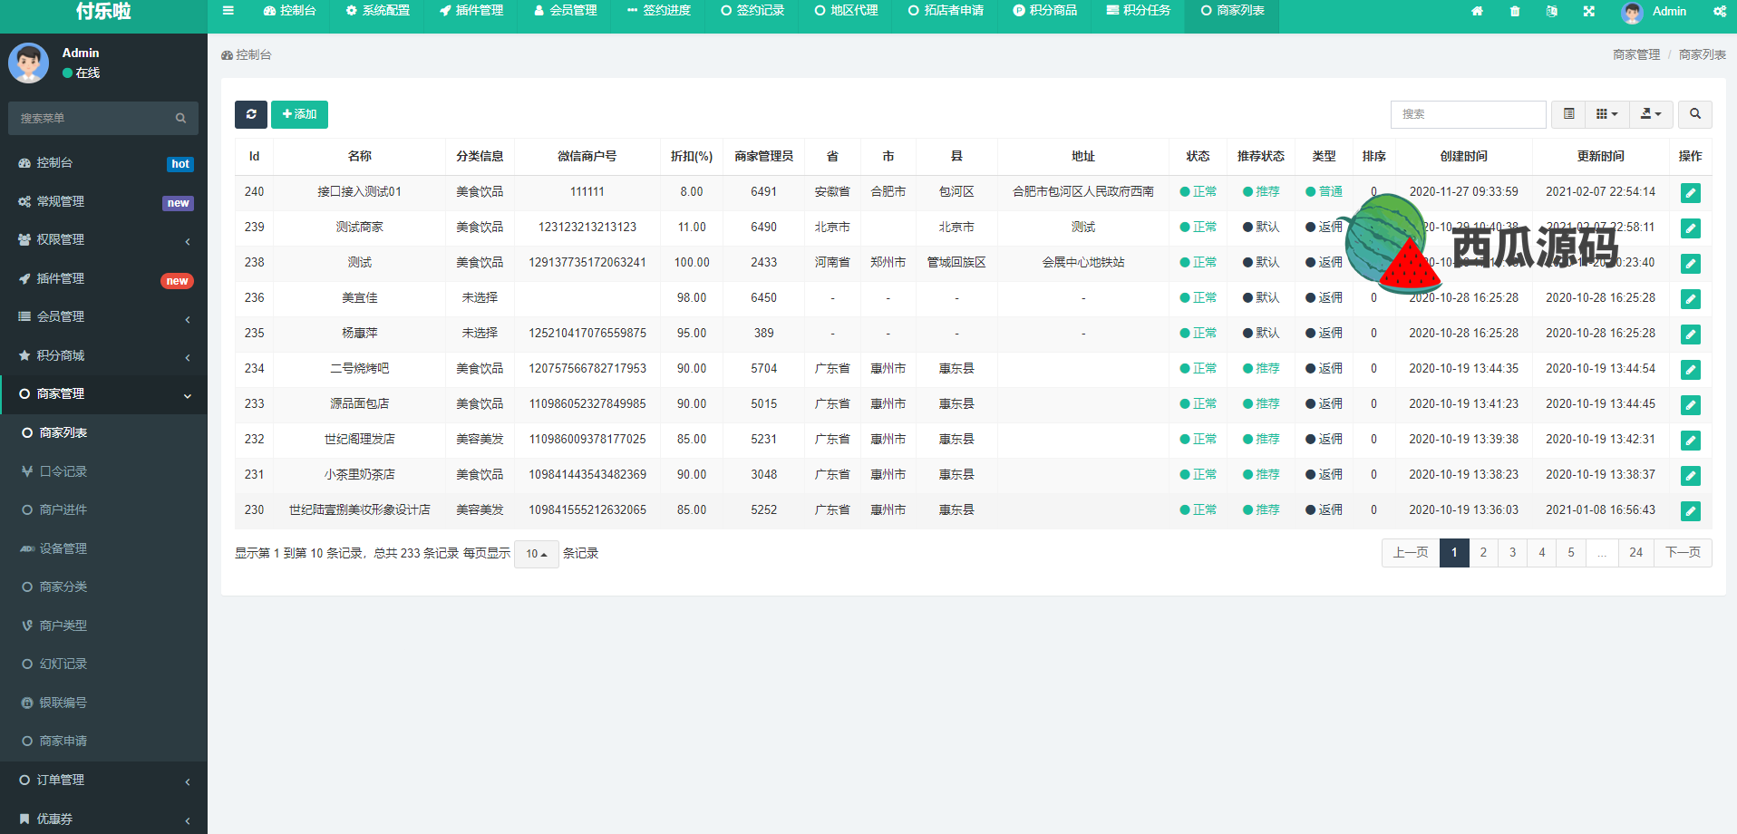Toggle 返佣 type for row 238
The image size is (1737, 834).
[x=1324, y=263]
